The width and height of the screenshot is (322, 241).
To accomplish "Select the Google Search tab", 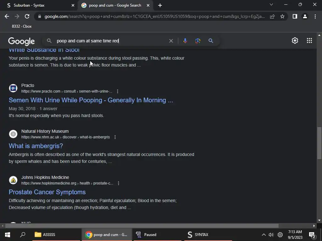I will (x=115, y=5).
